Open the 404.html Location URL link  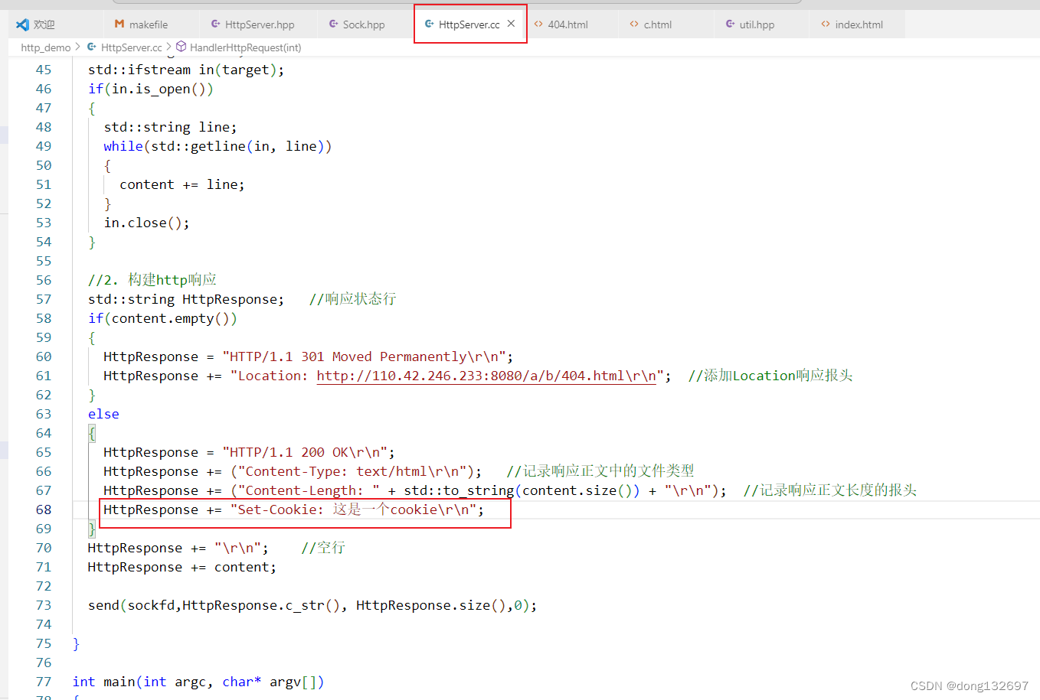point(486,376)
